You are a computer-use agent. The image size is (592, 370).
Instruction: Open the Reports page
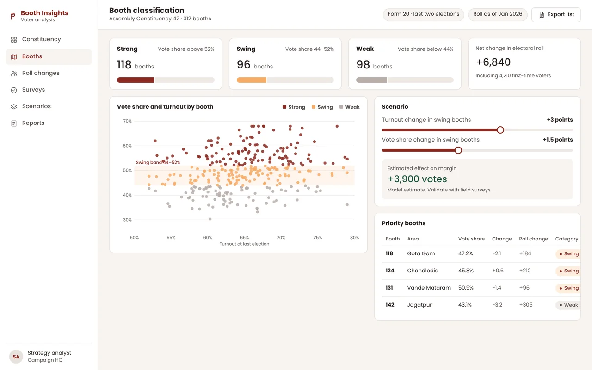coord(49,123)
